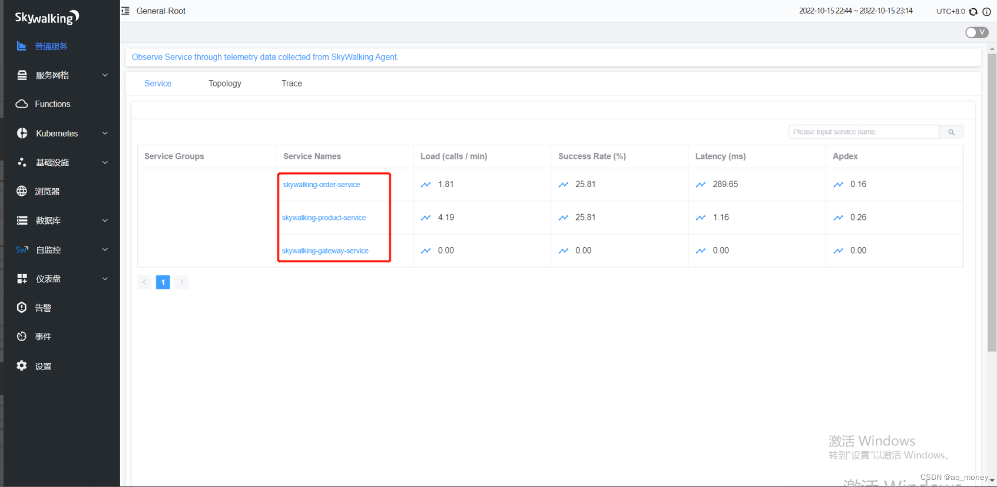Open Apdex trend icon for skywalking-order-service
The image size is (997, 487).
[839, 185]
